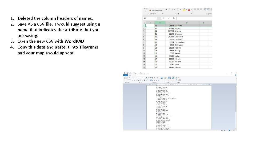The image size is (256, 144).
Task: Click Excel Align Left icon
Action: pyautogui.click(x=195, y=10)
